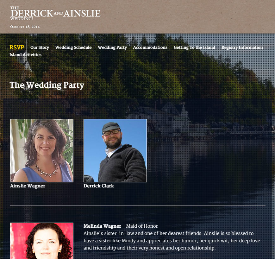Click the horizontal divider line
This screenshot has height=259, width=275.
pos(138,206)
